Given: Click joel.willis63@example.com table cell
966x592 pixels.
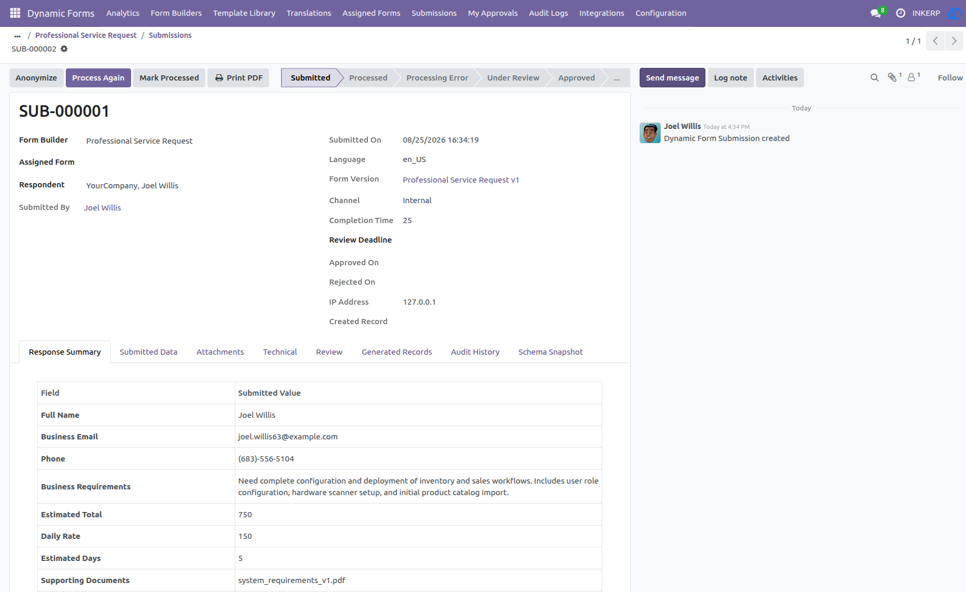Looking at the screenshot, I should (x=418, y=437).
